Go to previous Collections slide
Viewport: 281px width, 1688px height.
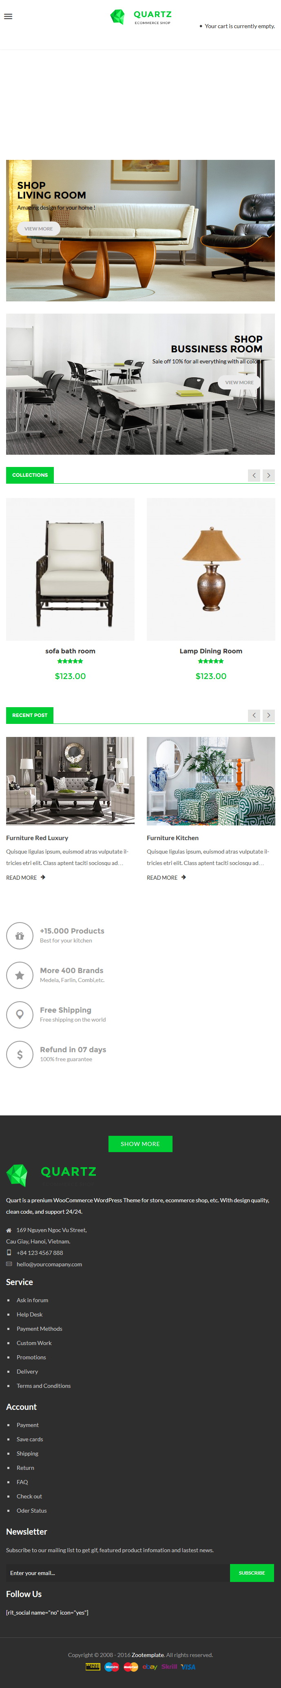click(254, 475)
